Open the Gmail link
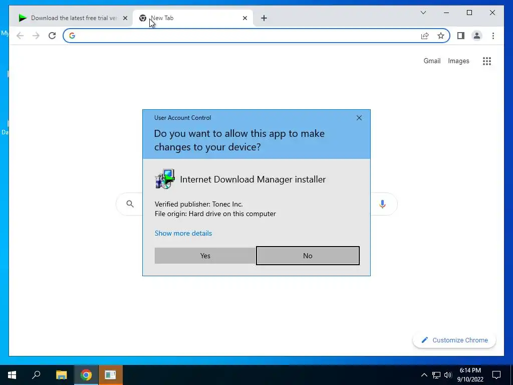 pyautogui.click(x=432, y=61)
